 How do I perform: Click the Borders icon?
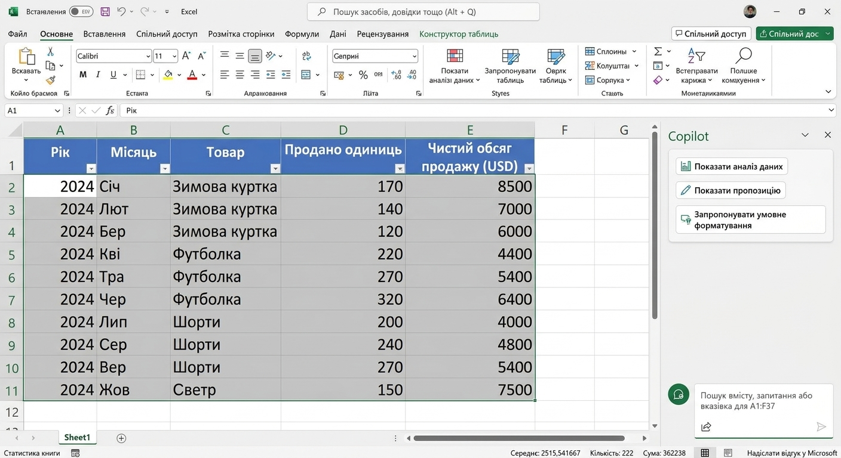140,75
